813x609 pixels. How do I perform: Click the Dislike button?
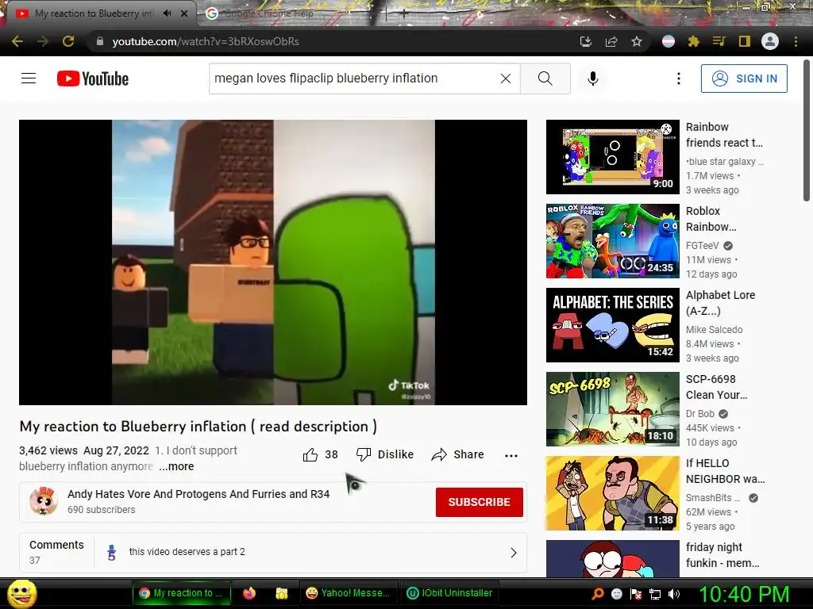click(385, 454)
